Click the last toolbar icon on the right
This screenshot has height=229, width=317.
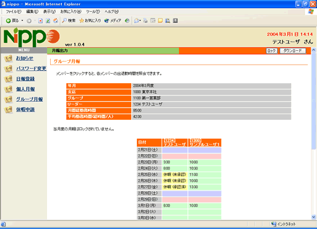coord(175,20)
